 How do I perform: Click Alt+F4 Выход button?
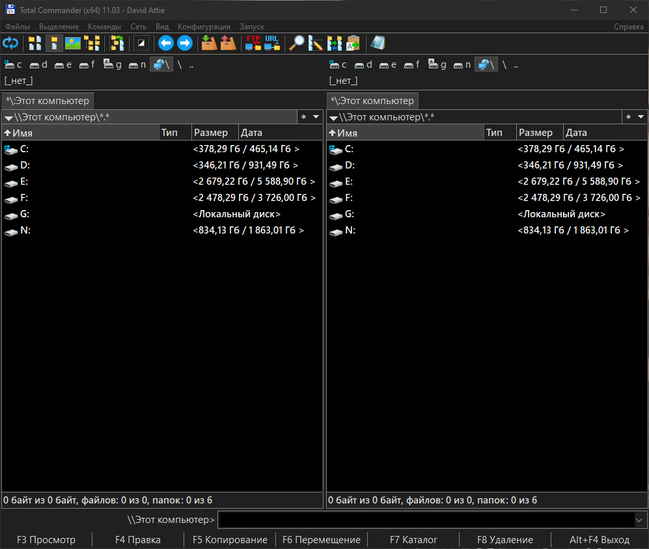click(x=600, y=540)
